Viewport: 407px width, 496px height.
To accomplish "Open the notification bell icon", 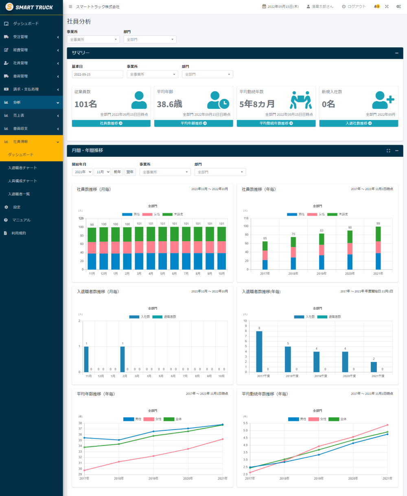I will pos(376,7).
